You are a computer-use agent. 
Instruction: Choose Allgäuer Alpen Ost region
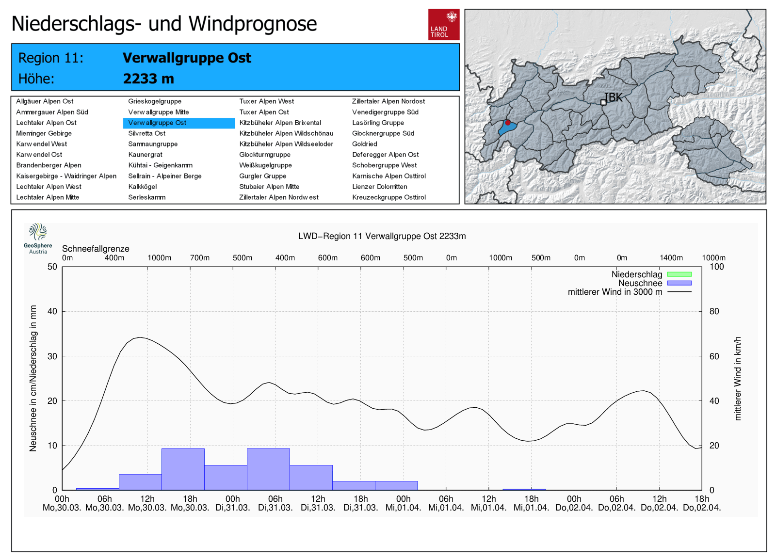pos(45,101)
